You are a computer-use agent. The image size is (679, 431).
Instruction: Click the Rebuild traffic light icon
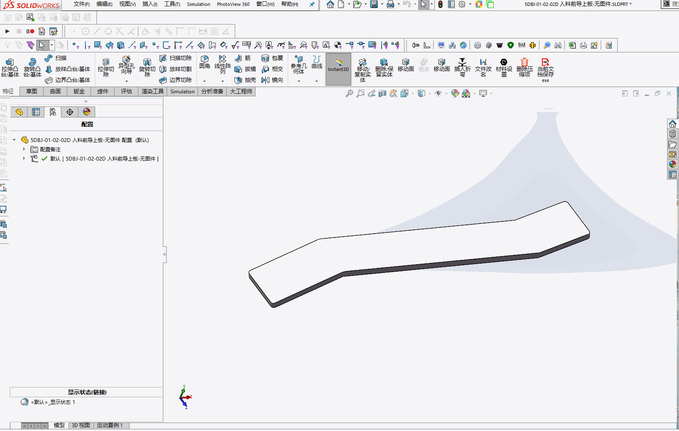click(440, 4)
